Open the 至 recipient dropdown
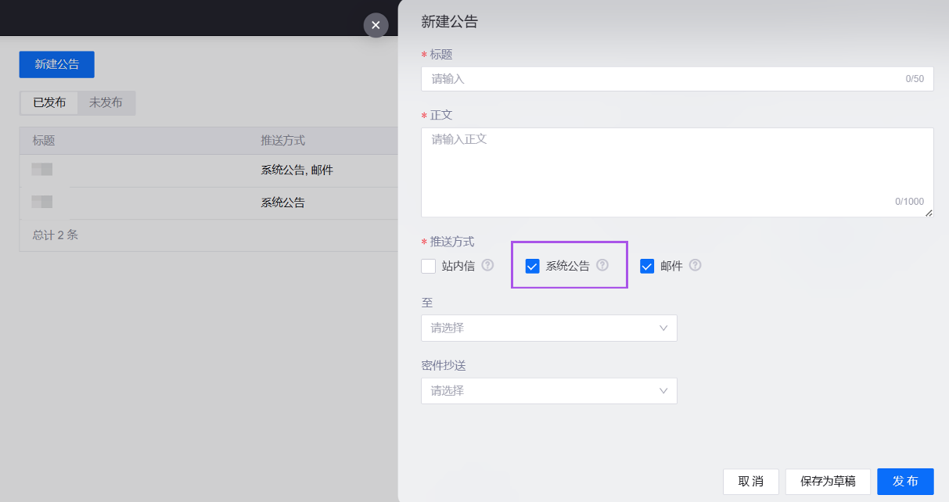Image resolution: width=949 pixels, height=502 pixels. click(548, 328)
